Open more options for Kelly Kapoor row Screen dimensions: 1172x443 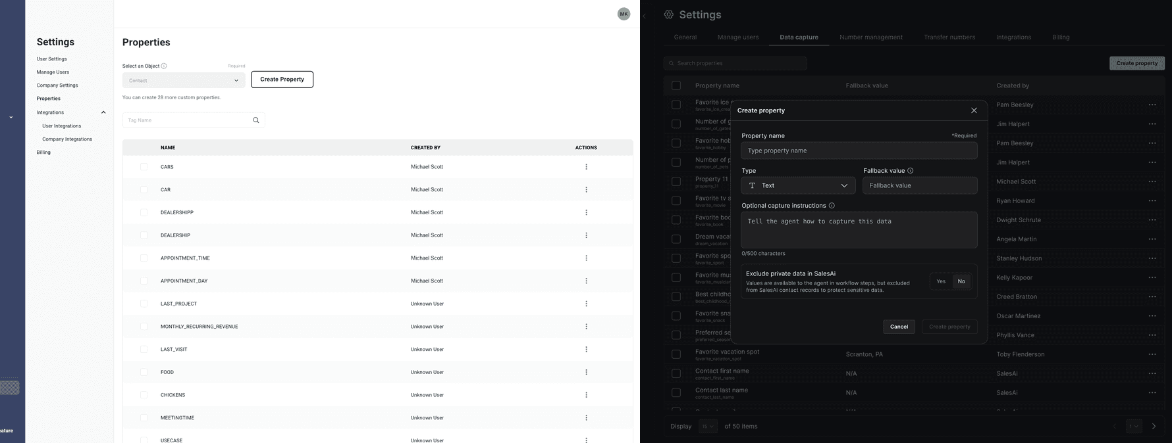[x=1152, y=277]
